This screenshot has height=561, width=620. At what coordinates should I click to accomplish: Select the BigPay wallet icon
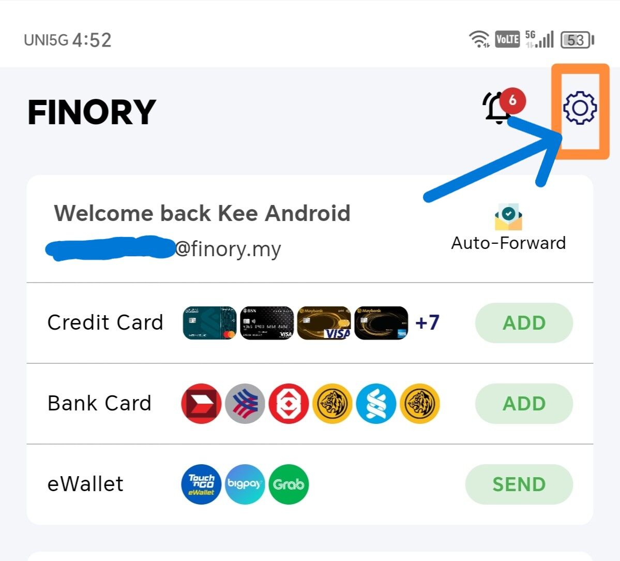(245, 484)
